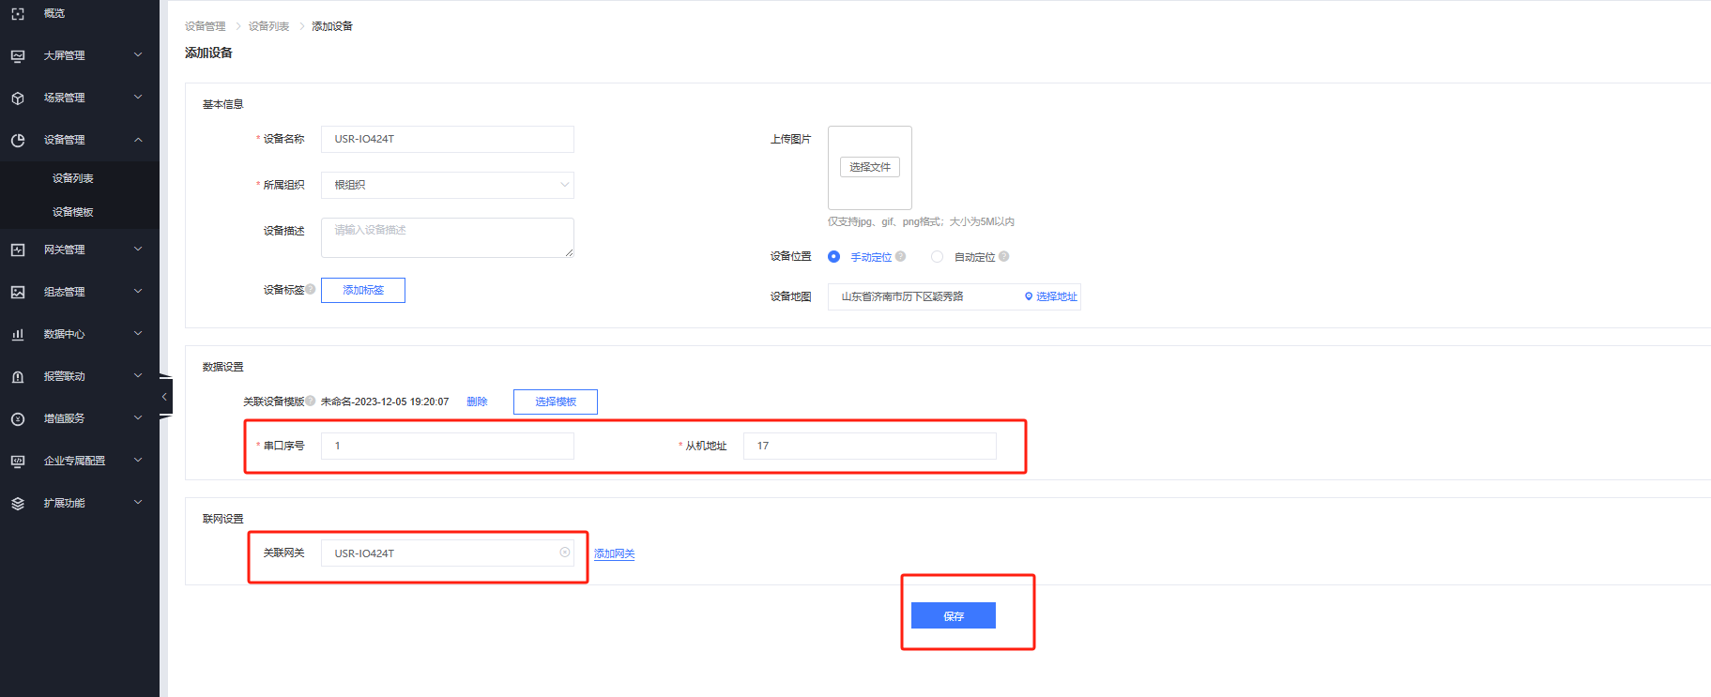Collapse the 设备管理 sidebar menu
1711x697 pixels.
(x=138, y=140)
